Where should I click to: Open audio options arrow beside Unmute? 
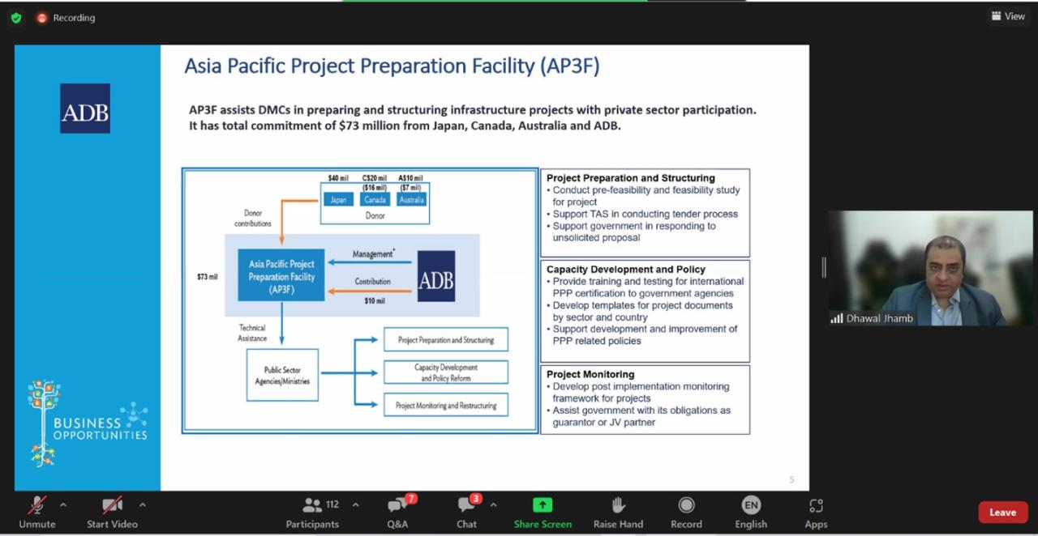click(x=63, y=505)
